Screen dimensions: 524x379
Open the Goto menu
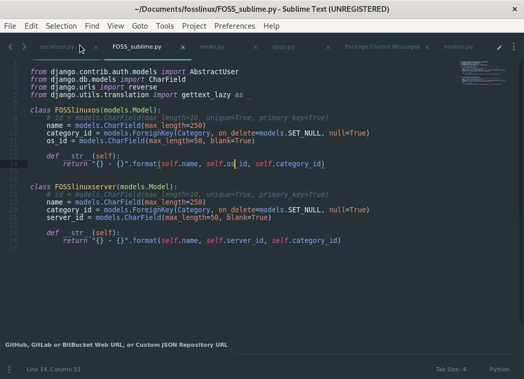pos(140,26)
